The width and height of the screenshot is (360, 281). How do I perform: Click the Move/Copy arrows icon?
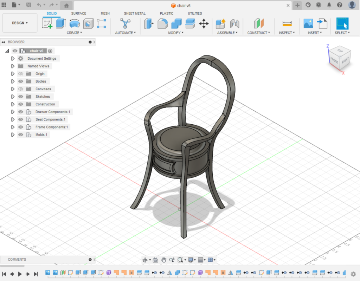(204, 24)
